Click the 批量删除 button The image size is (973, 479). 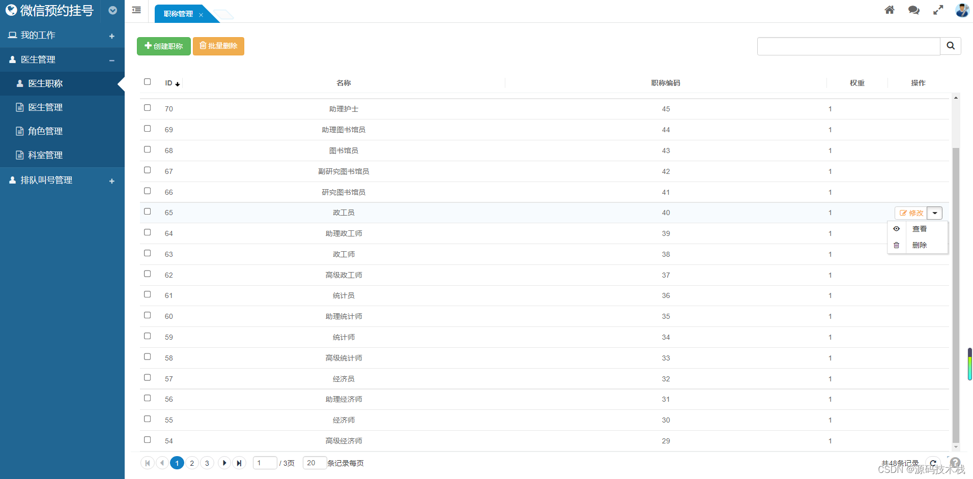[218, 46]
